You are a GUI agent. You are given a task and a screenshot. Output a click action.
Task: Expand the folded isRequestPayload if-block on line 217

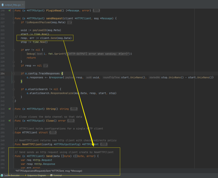tap(14, 22)
